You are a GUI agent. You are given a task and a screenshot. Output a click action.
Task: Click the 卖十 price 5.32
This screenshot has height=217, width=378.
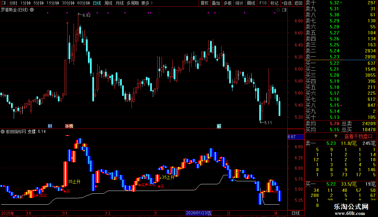coord(335,3)
